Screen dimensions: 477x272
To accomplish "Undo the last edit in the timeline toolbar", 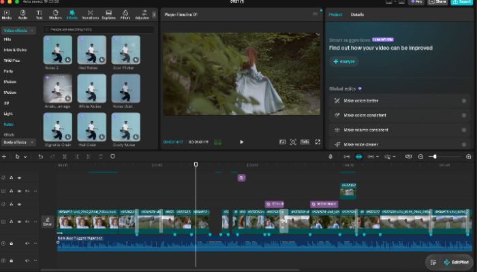I will [40, 156].
